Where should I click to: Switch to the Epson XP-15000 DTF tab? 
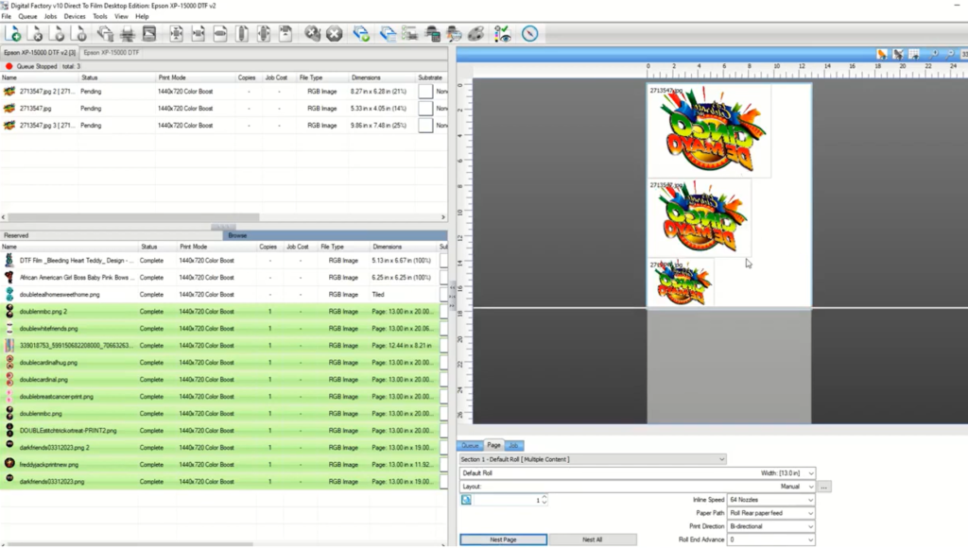coord(112,53)
